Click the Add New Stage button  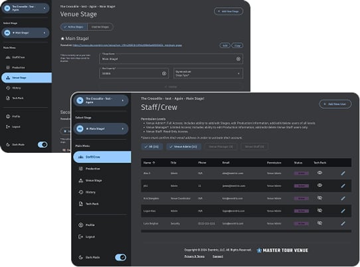pyautogui.click(x=228, y=11)
